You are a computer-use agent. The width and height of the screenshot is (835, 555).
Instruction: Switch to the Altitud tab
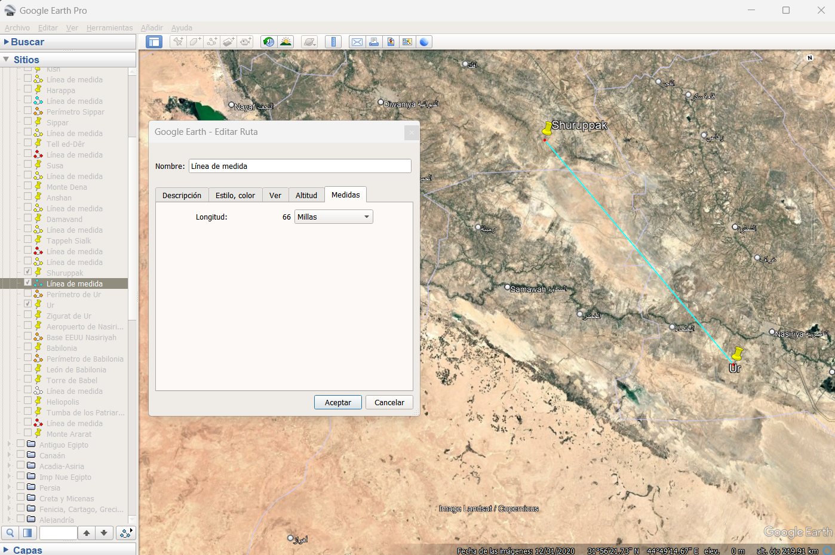click(306, 195)
